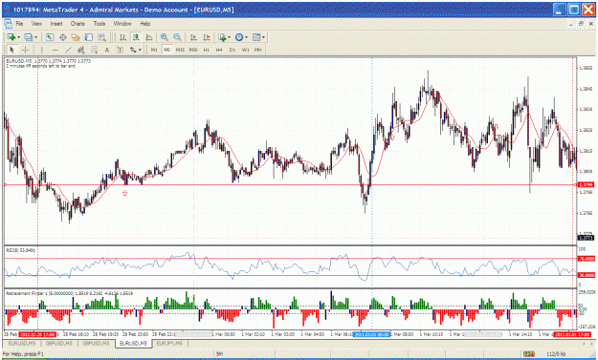Switch timeframe to H4
Image resolution: width=598 pixels, height=360 pixels.
[x=219, y=50]
